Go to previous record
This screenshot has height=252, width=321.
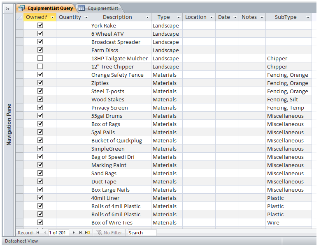pos(44,233)
